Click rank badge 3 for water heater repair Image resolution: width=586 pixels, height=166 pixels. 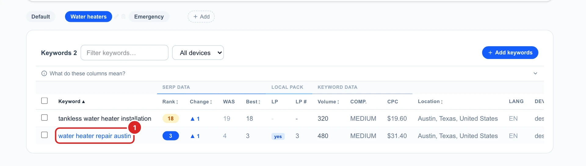(171, 136)
